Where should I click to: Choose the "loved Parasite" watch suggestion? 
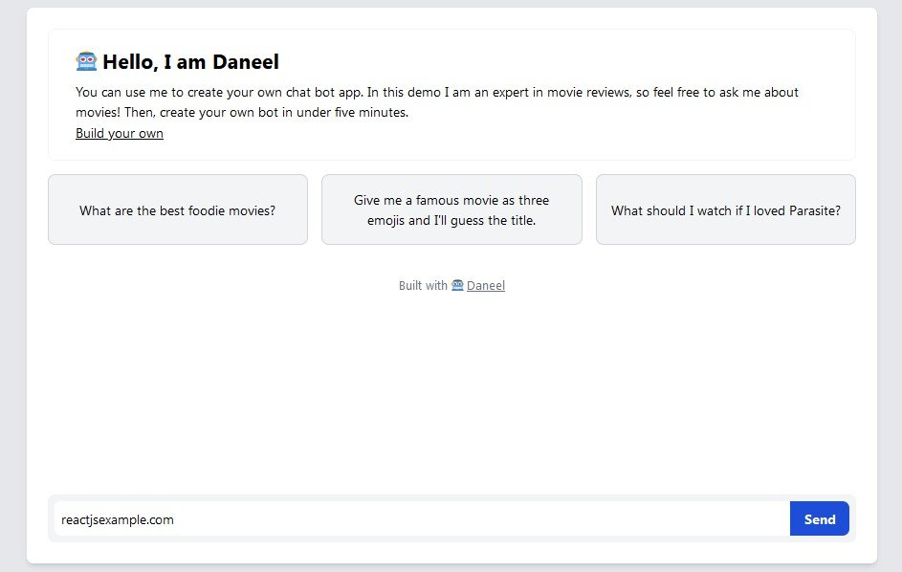pyautogui.click(x=725, y=210)
